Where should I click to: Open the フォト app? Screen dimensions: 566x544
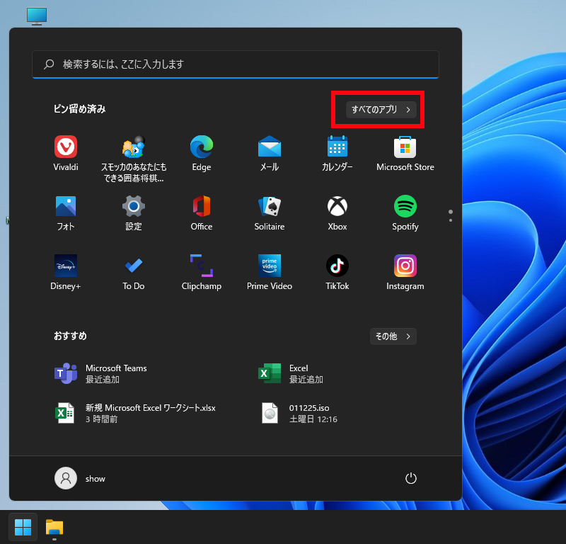(66, 213)
